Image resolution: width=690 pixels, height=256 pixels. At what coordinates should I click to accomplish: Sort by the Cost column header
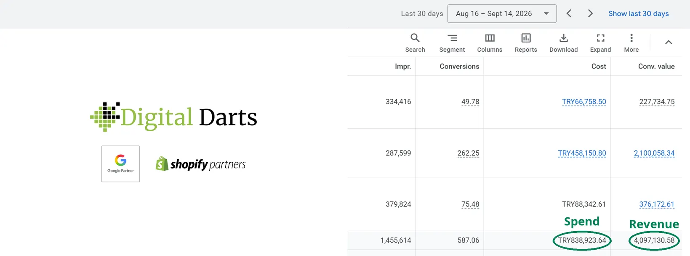coord(599,66)
